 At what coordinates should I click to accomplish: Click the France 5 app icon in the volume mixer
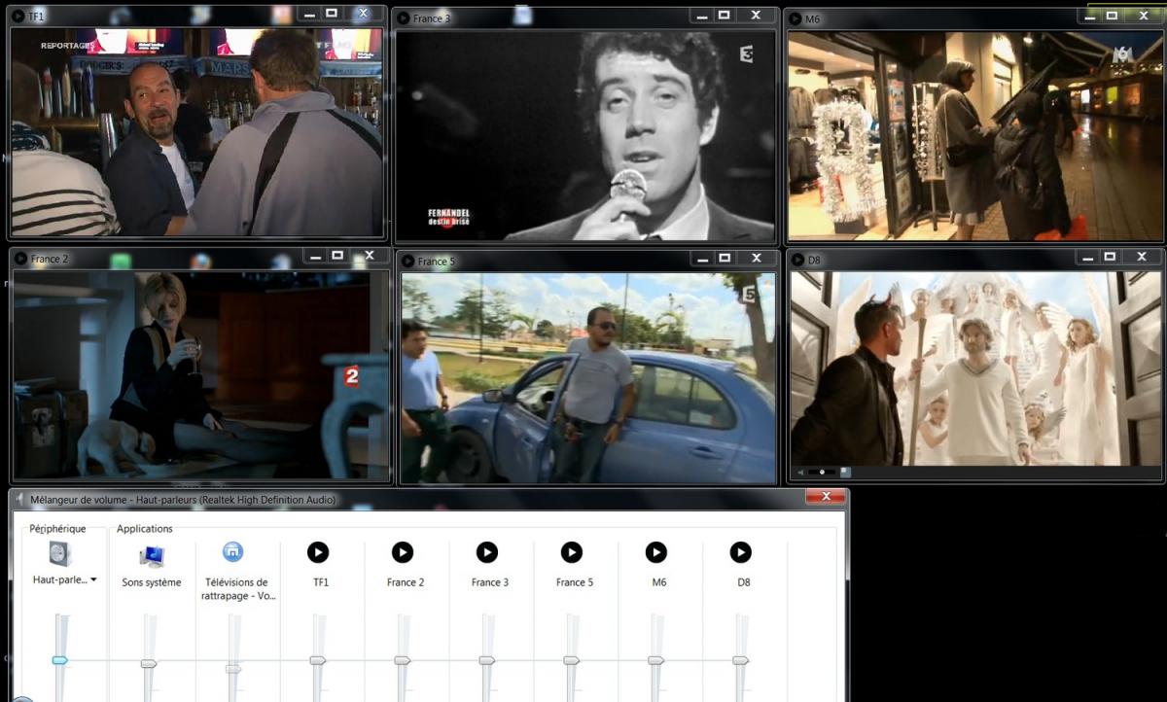[x=572, y=552]
